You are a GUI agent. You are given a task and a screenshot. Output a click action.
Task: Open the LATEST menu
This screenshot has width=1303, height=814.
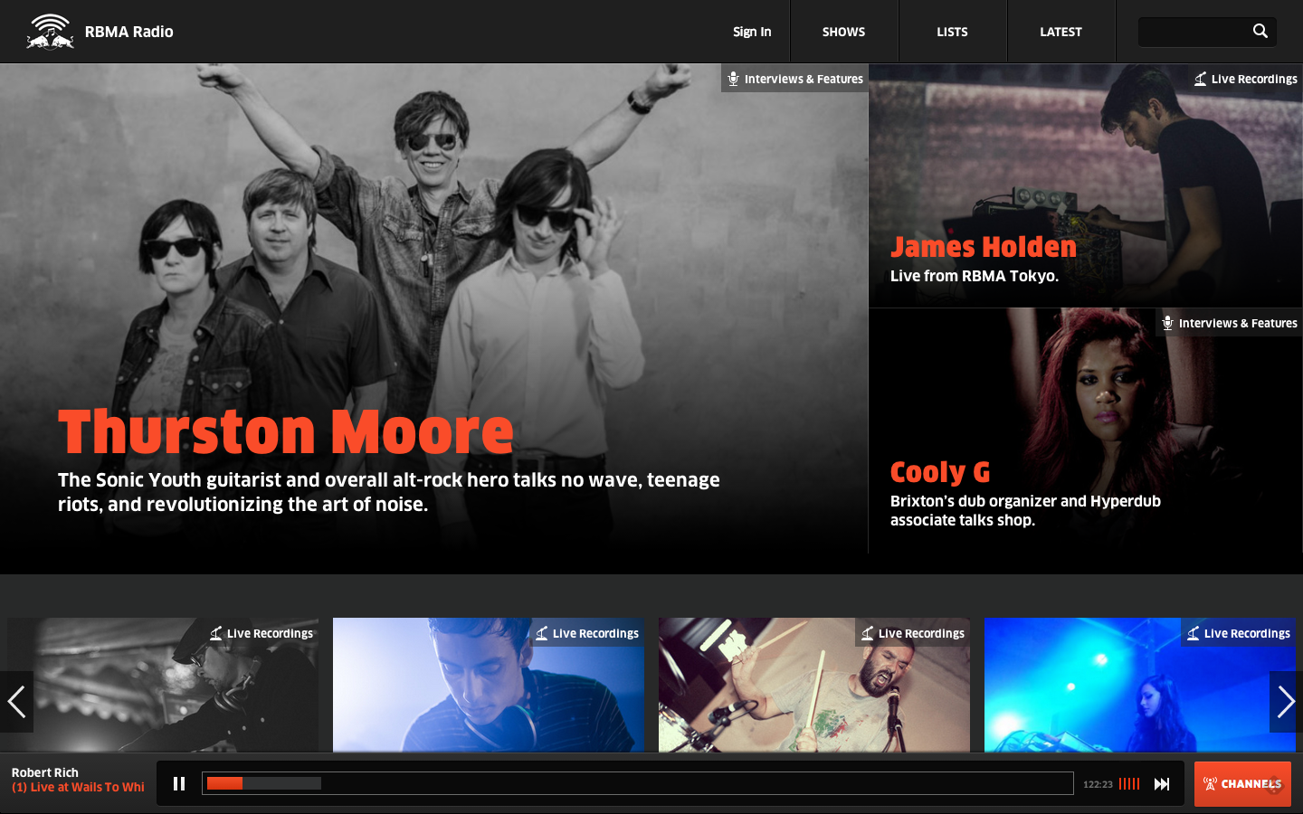[x=1060, y=32]
